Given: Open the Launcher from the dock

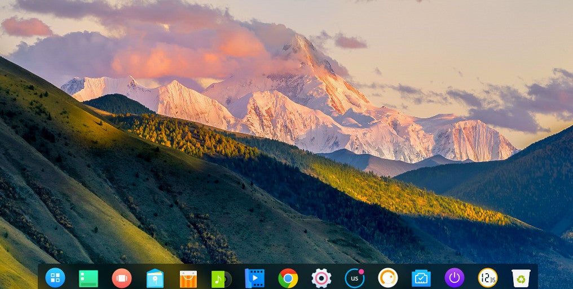Looking at the screenshot, I should coord(55,277).
